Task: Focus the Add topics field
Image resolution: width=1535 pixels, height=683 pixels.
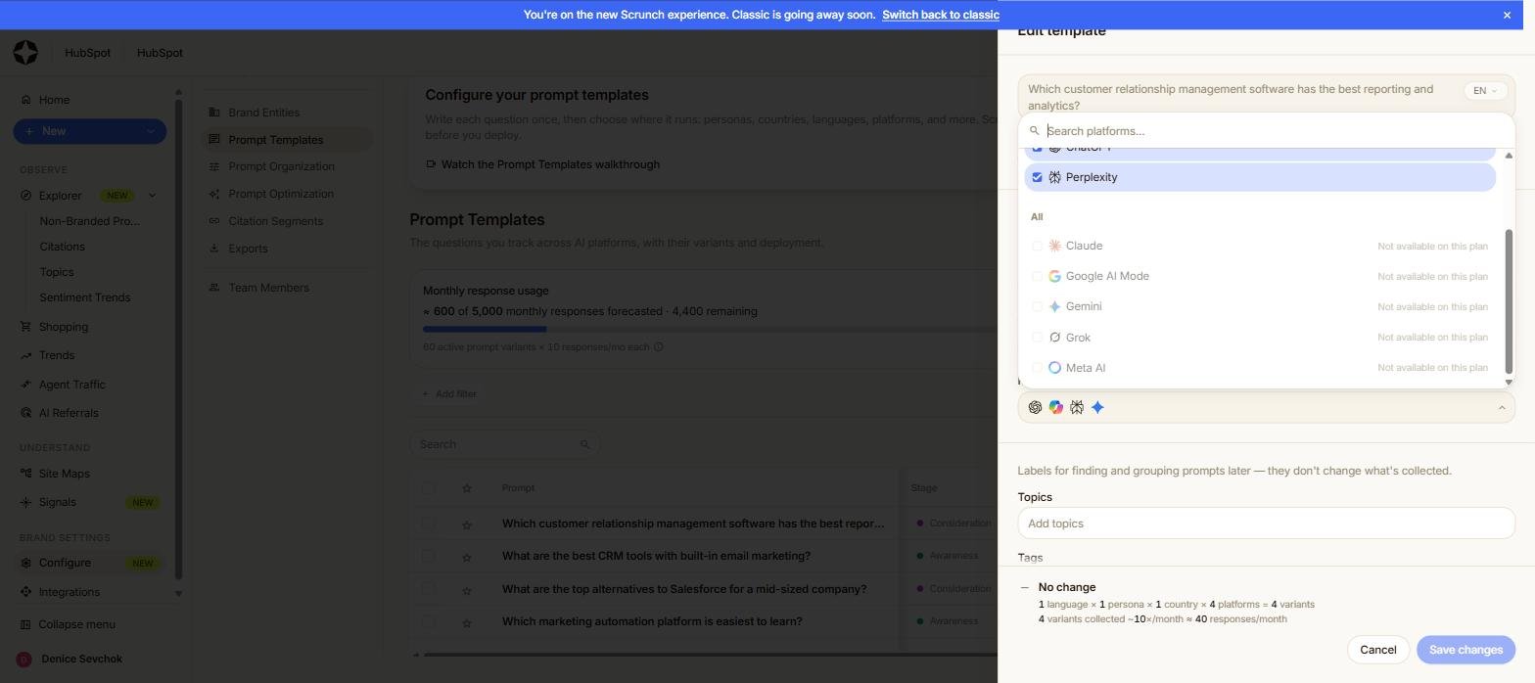Action: (1266, 524)
